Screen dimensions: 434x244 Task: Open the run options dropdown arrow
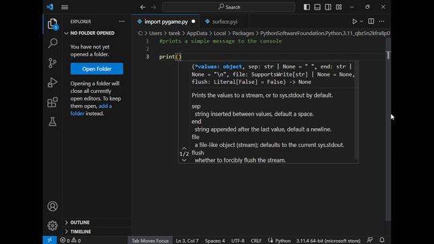tap(361, 22)
